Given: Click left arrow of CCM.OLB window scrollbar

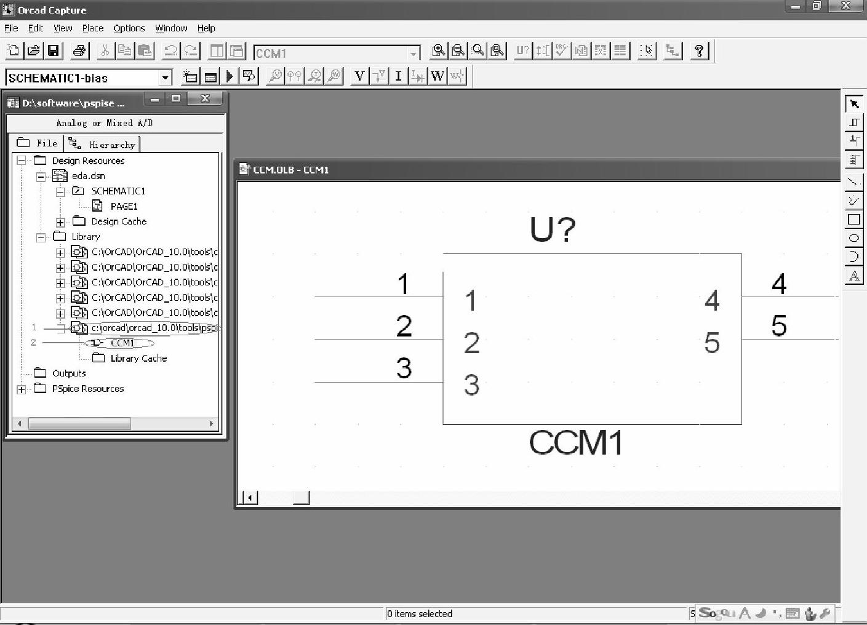Looking at the screenshot, I should (x=249, y=498).
